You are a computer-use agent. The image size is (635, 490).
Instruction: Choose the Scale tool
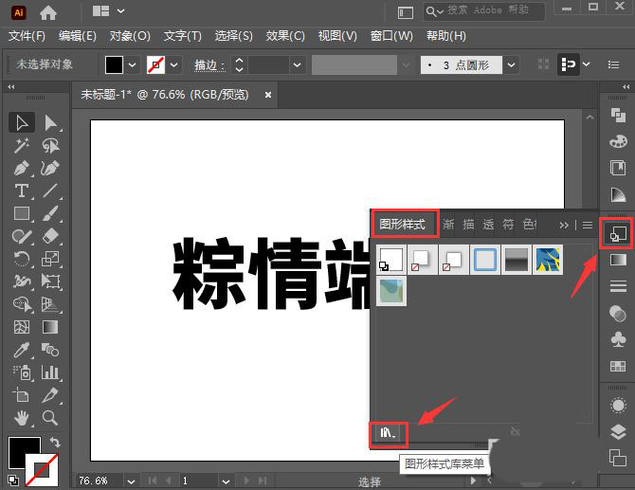click(50, 259)
